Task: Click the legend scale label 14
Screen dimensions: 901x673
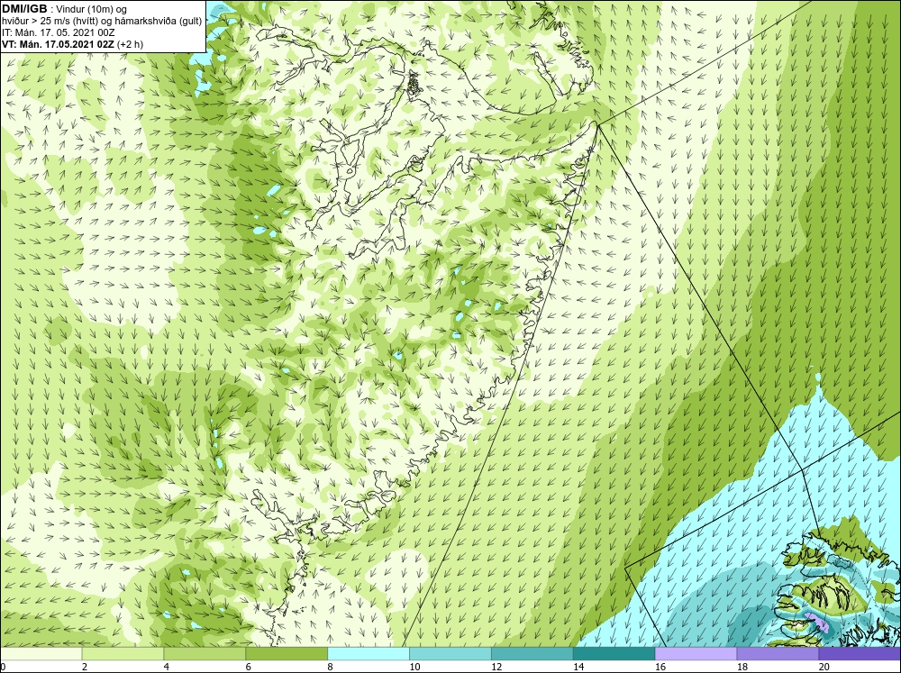Action: click(578, 667)
